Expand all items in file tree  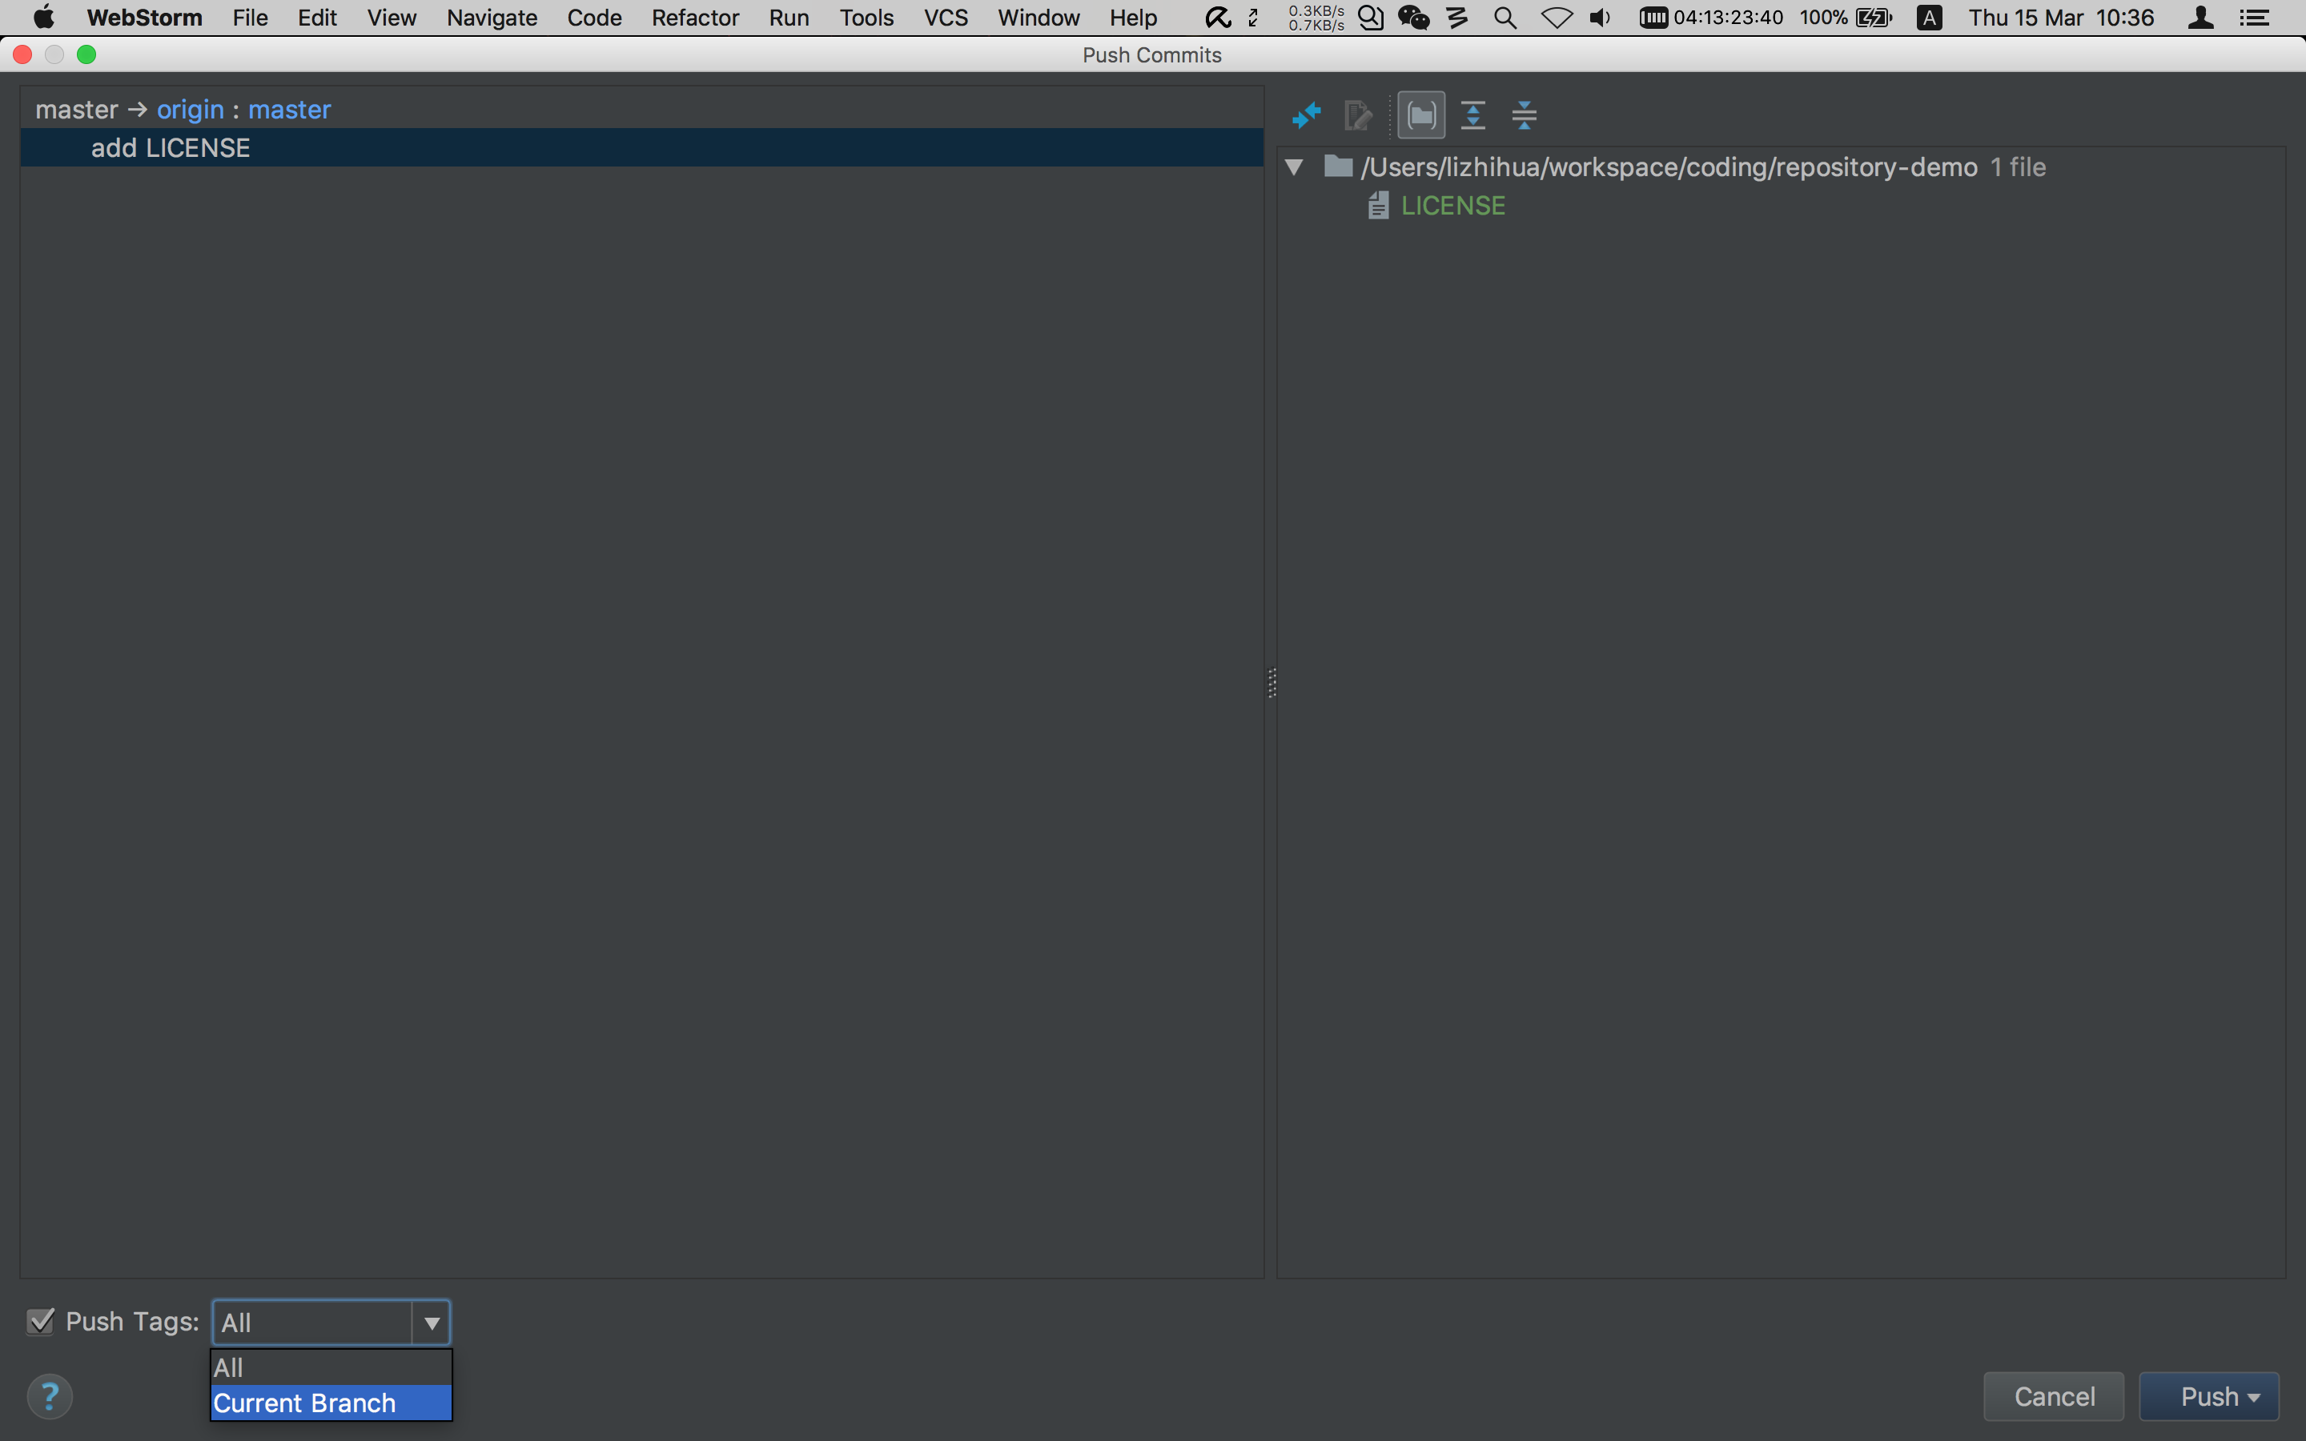pos(1474,114)
